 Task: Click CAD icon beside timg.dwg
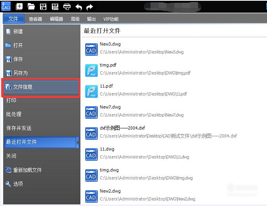point(92,175)
